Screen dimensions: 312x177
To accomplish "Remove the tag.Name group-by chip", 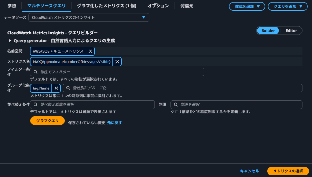I will [56, 88].
